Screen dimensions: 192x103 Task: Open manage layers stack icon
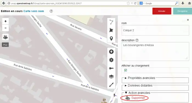(x=111, y=77)
